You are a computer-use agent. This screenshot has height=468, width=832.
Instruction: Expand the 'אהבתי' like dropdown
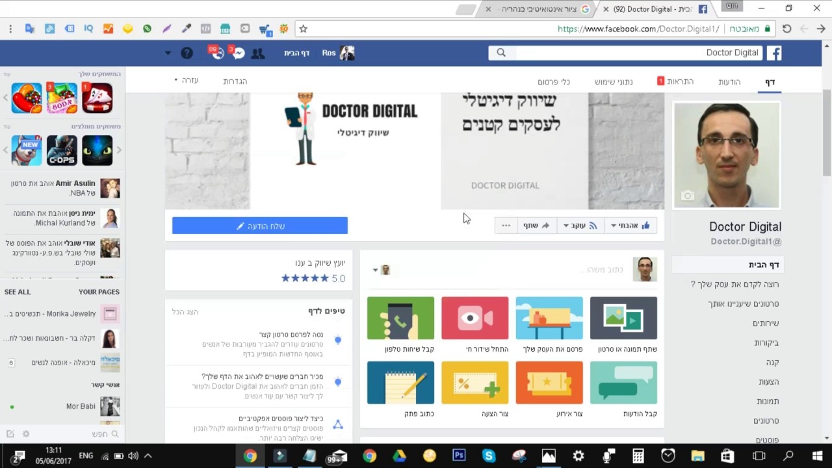coord(630,226)
